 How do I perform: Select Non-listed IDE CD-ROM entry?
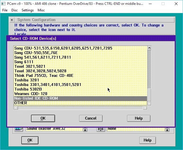[x=80, y=98]
